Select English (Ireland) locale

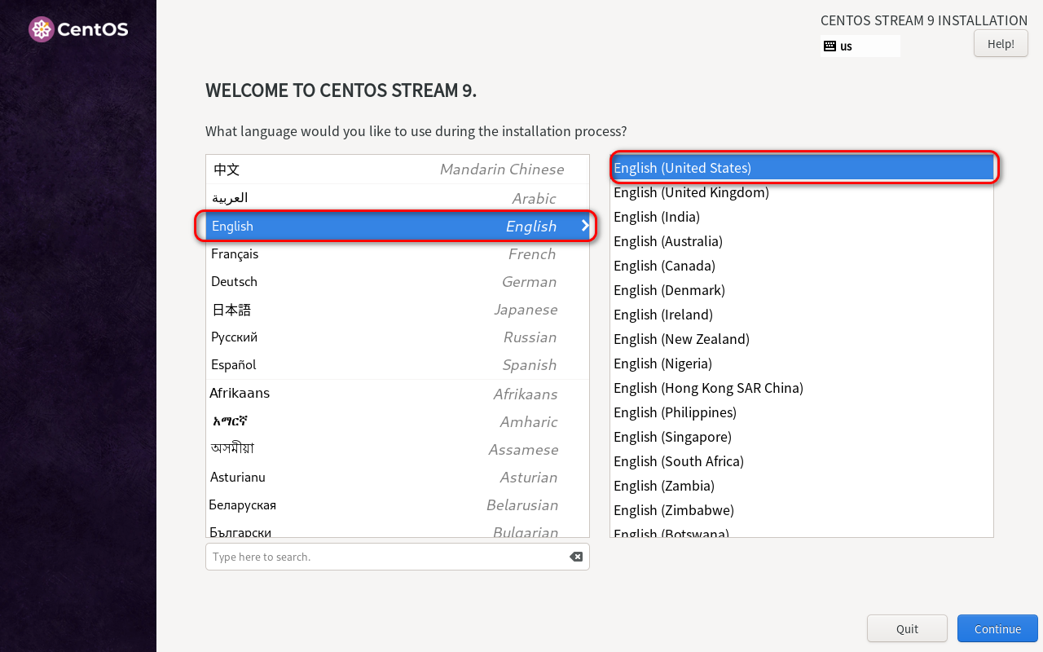point(802,315)
